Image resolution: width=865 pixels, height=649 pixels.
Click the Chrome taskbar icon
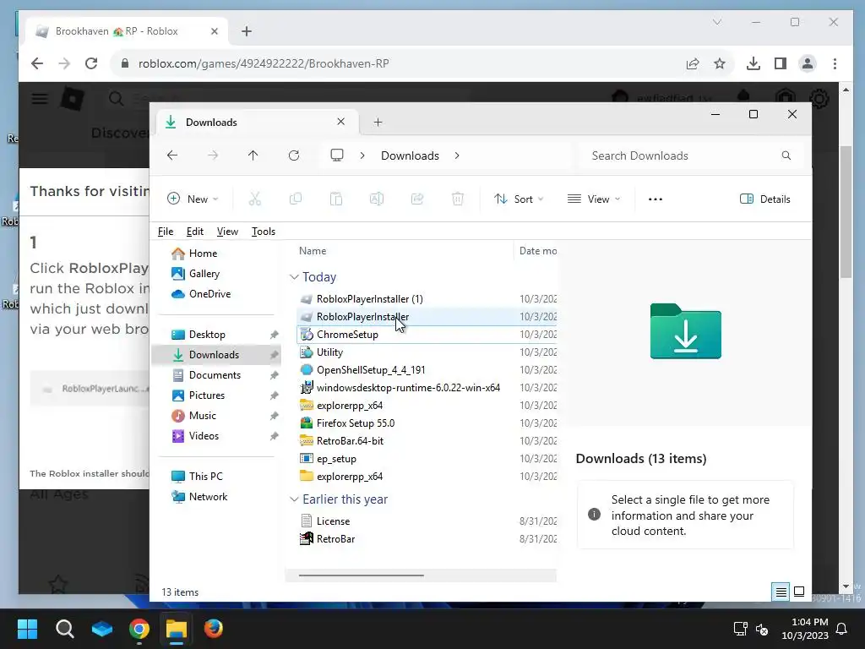[x=139, y=629]
